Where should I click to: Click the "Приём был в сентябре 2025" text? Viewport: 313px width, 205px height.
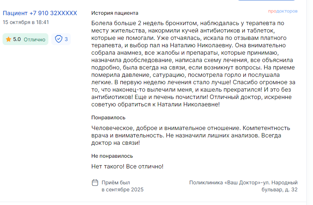pos(122,186)
